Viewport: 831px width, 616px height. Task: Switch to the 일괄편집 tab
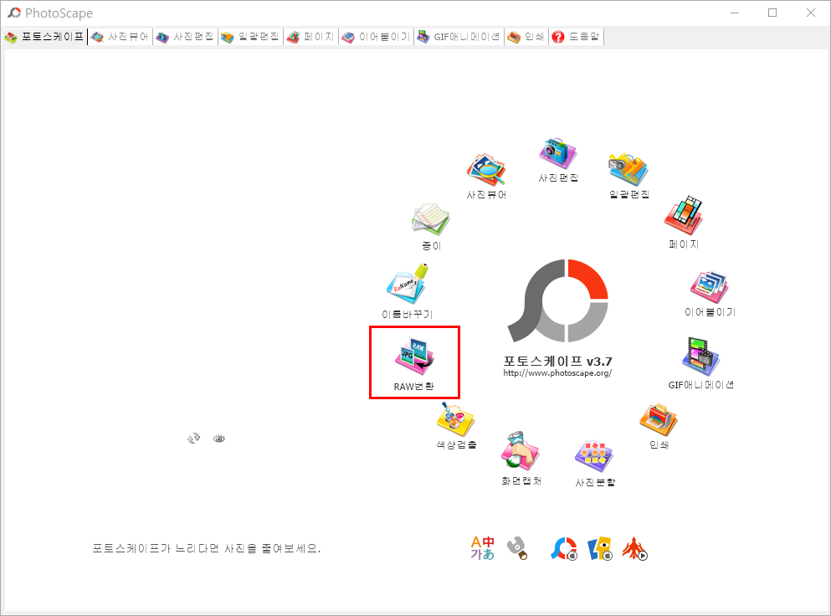[250, 37]
